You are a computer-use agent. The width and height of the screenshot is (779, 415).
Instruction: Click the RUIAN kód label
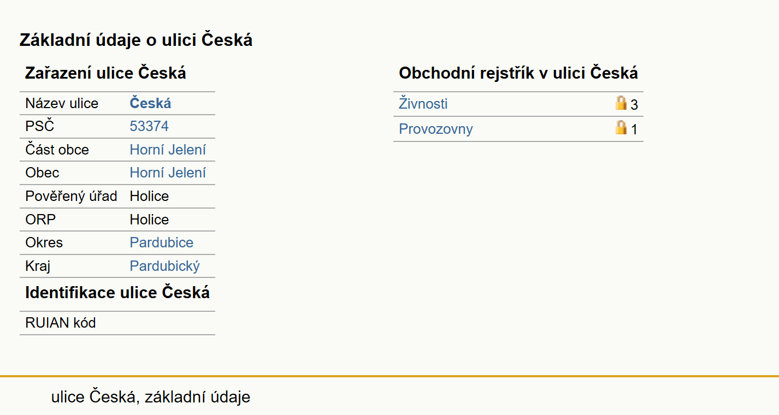click(61, 323)
